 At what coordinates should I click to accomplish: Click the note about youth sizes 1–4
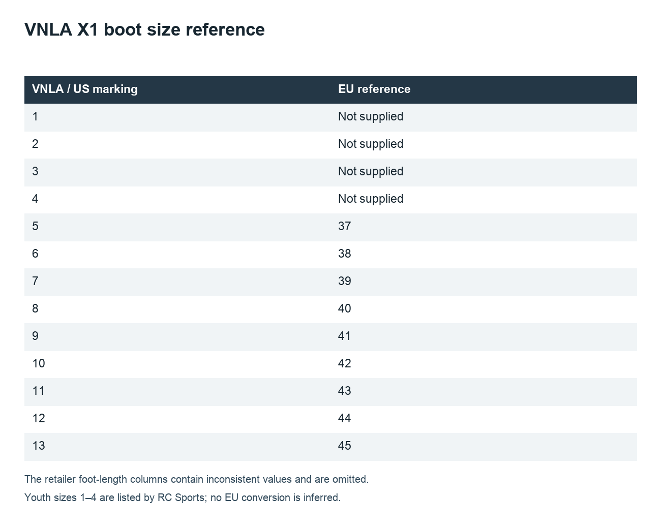point(183,497)
